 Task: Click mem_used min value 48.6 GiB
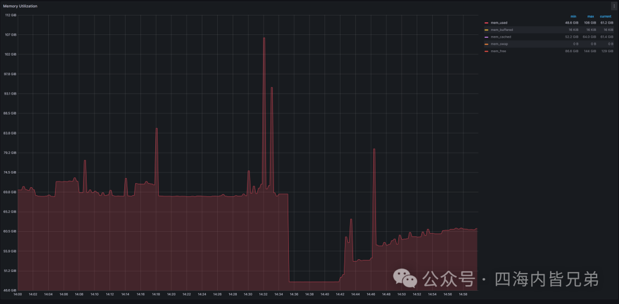point(572,23)
